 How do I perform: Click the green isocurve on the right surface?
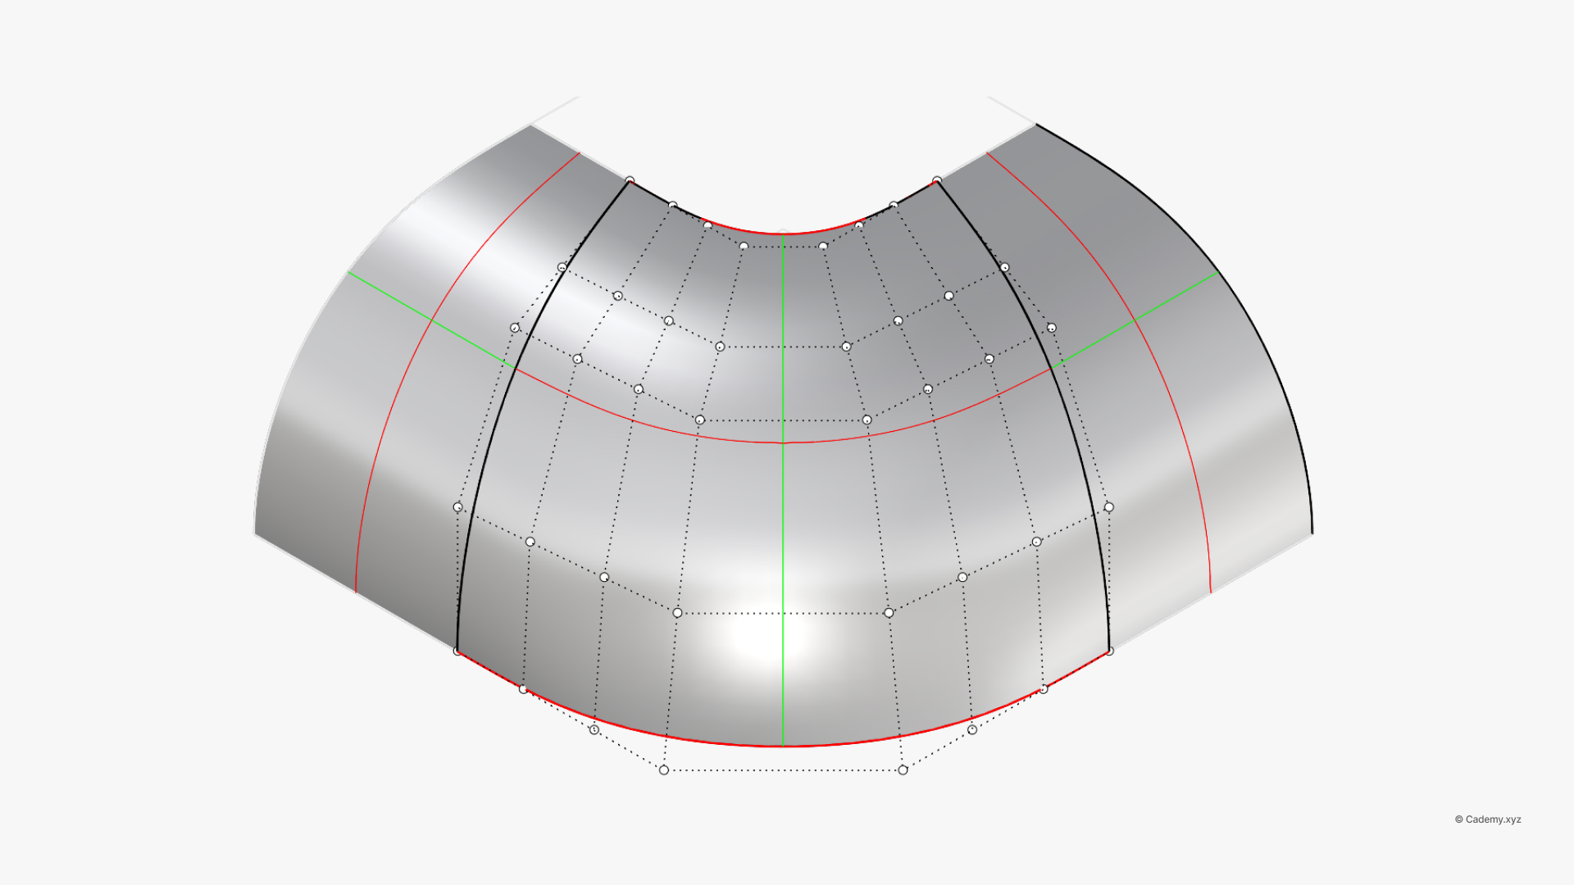tap(1134, 320)
